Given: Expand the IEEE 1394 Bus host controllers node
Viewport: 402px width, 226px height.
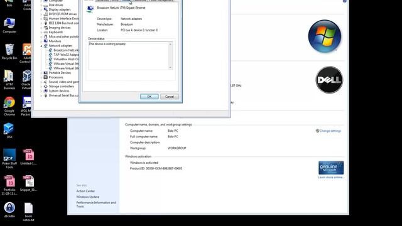Looking at the screenshot, I should (41, 23).
